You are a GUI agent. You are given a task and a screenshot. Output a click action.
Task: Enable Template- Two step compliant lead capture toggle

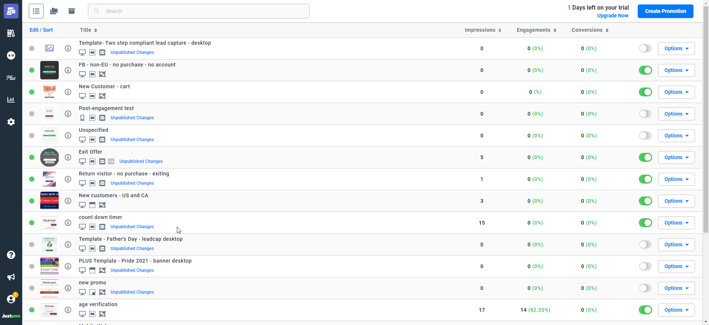tap(645, 48)
